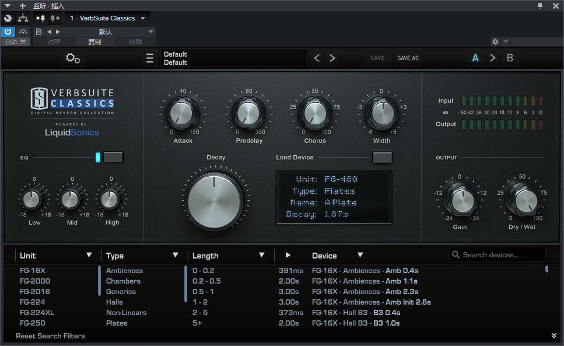This screenshot has width=564, height=346.
Task: Click the sidechain routing icon
Action: click(23, 18)
